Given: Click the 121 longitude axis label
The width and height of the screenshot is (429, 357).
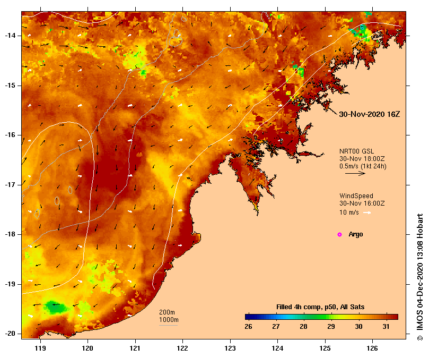Looking at the screenshot, I should pyautogui.click(x=135, y=348).
